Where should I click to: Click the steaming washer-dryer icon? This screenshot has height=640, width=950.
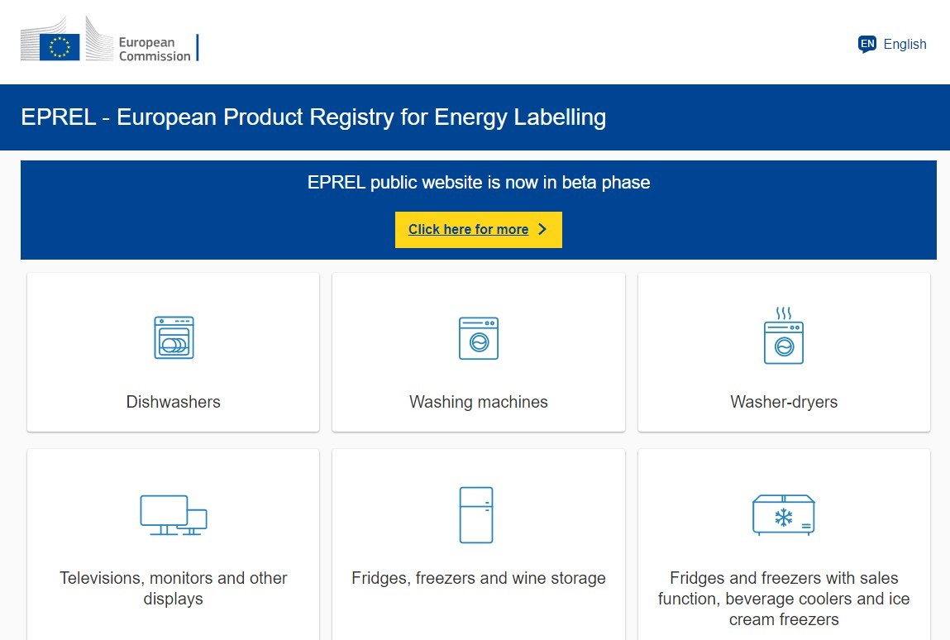click(784, 336)
